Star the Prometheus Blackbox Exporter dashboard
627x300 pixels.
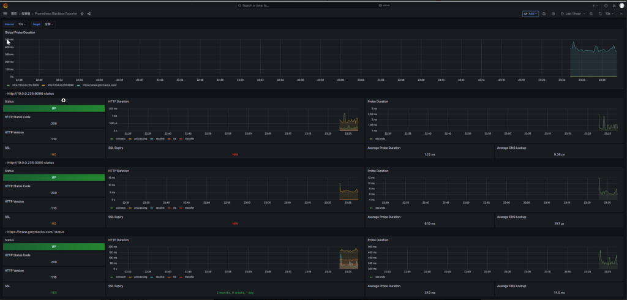82,13
